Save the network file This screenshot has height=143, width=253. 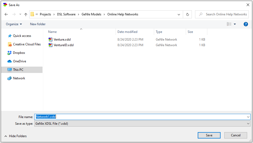pos(209,135)
